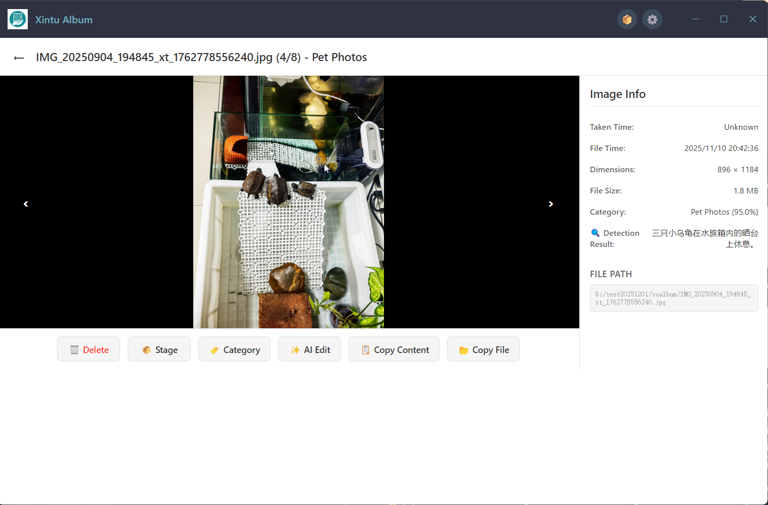Advance to next image with right chevron
This screenshot has height=505, width=768.
pos(551,204)
